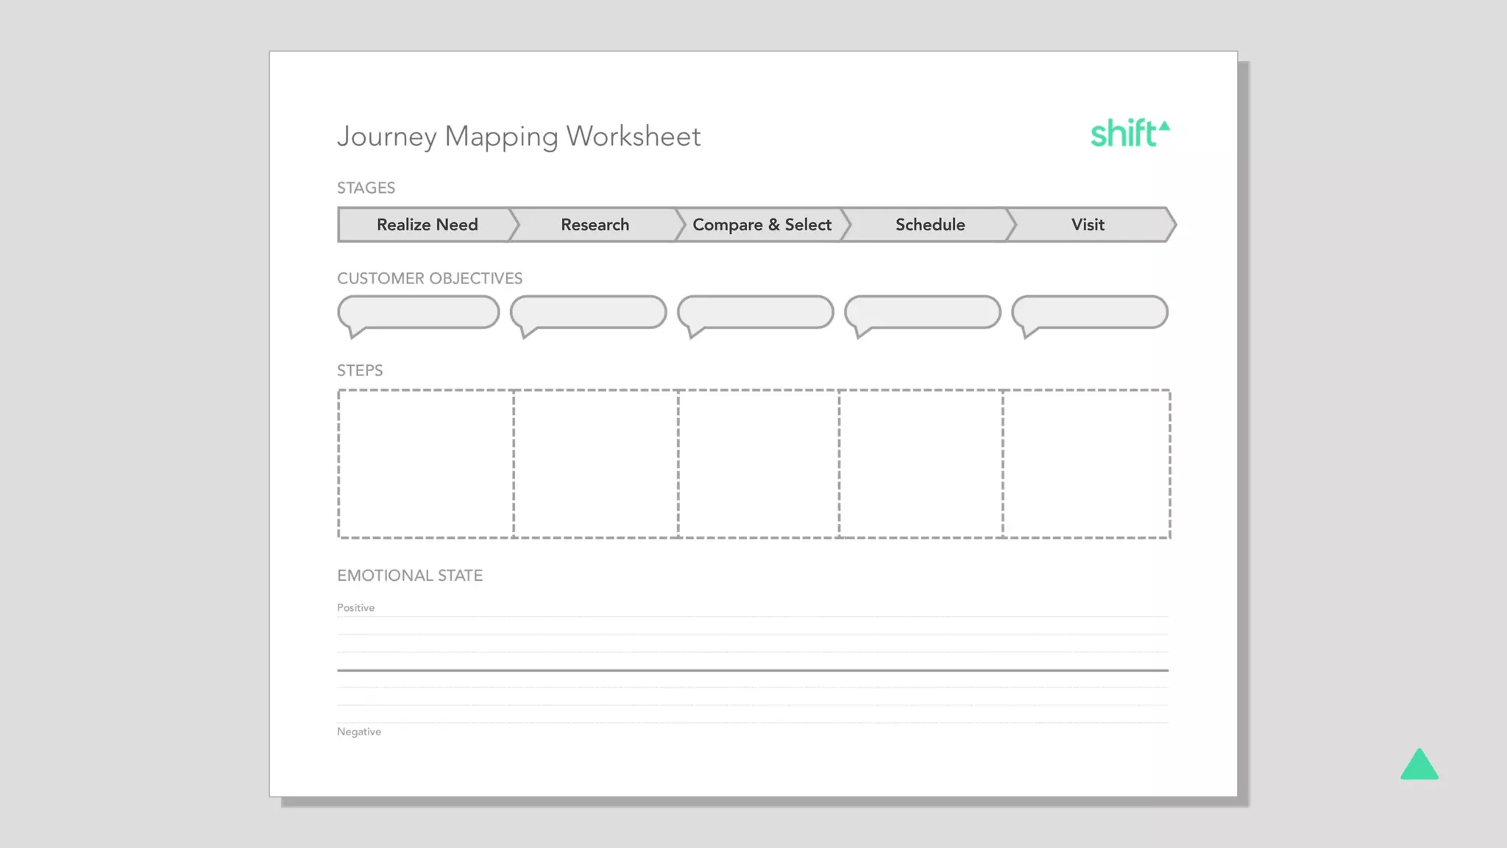1507x848 pixels.
Task: Select the Visit stage arrow
Action: 1088,225
